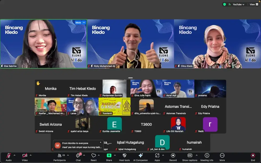Open the Video options chevron
The height and width of the screenshot is (163, 261).
tap(31, 155)
